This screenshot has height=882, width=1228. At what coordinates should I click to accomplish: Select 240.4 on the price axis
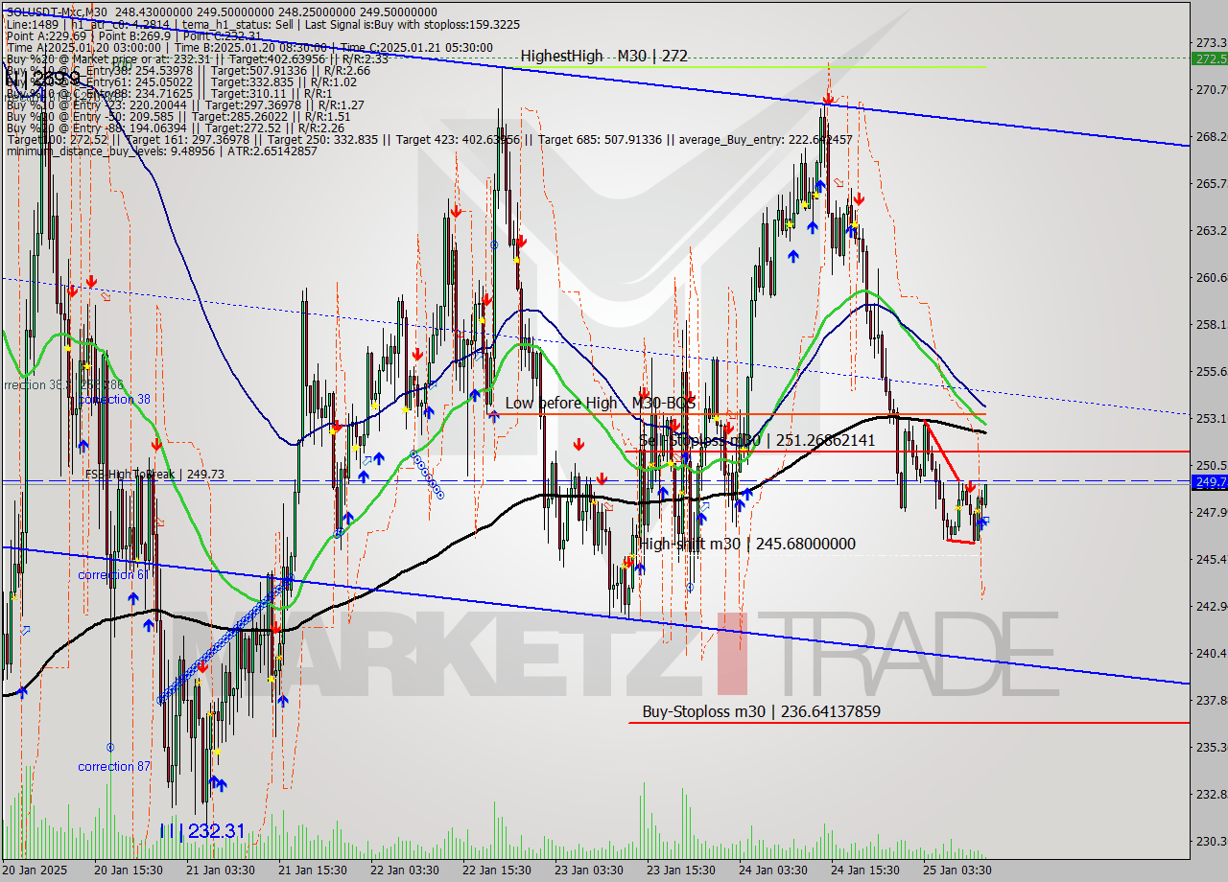coord(1212,653)
